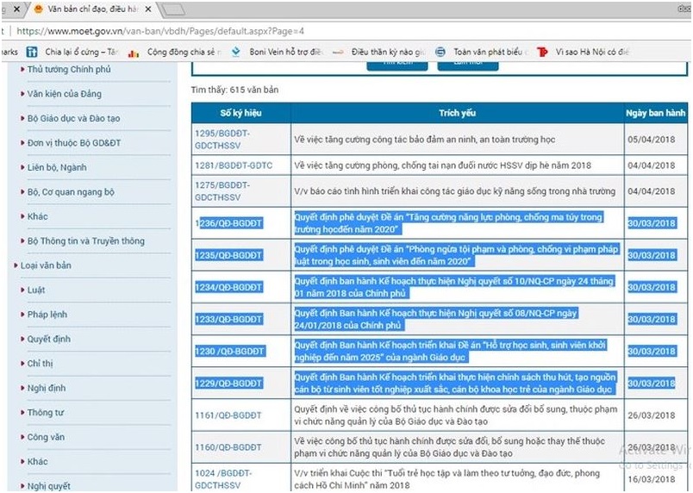The height and width of the screenshot is (493, 693).
Task: Filter documents by 'Quyết định'
Action: [x=48, y=339]
